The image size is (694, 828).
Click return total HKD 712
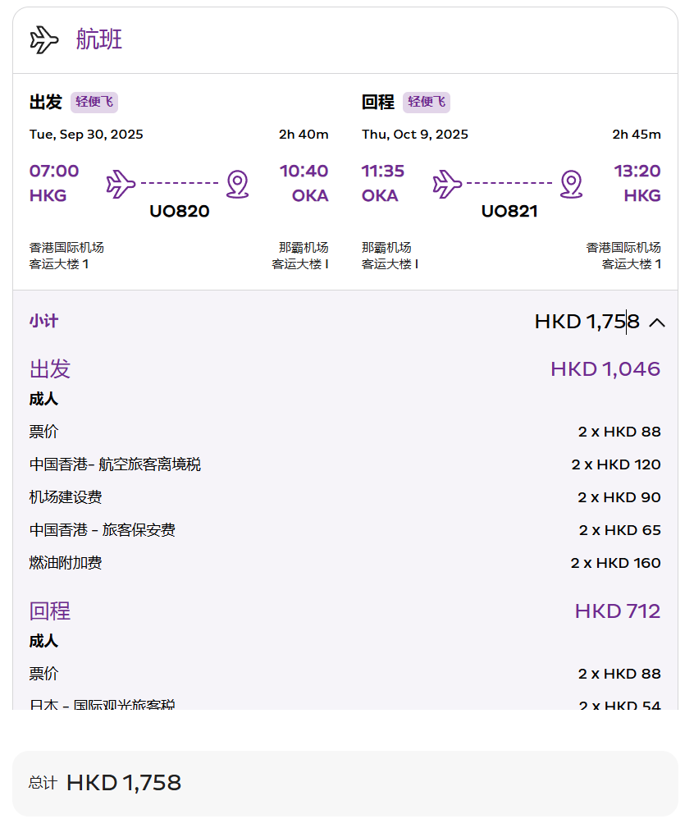(618, 611)
